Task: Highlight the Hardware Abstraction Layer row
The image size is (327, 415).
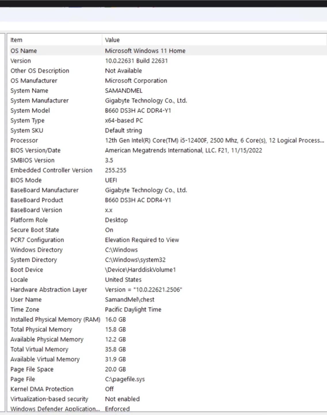Action: point(49,290)
